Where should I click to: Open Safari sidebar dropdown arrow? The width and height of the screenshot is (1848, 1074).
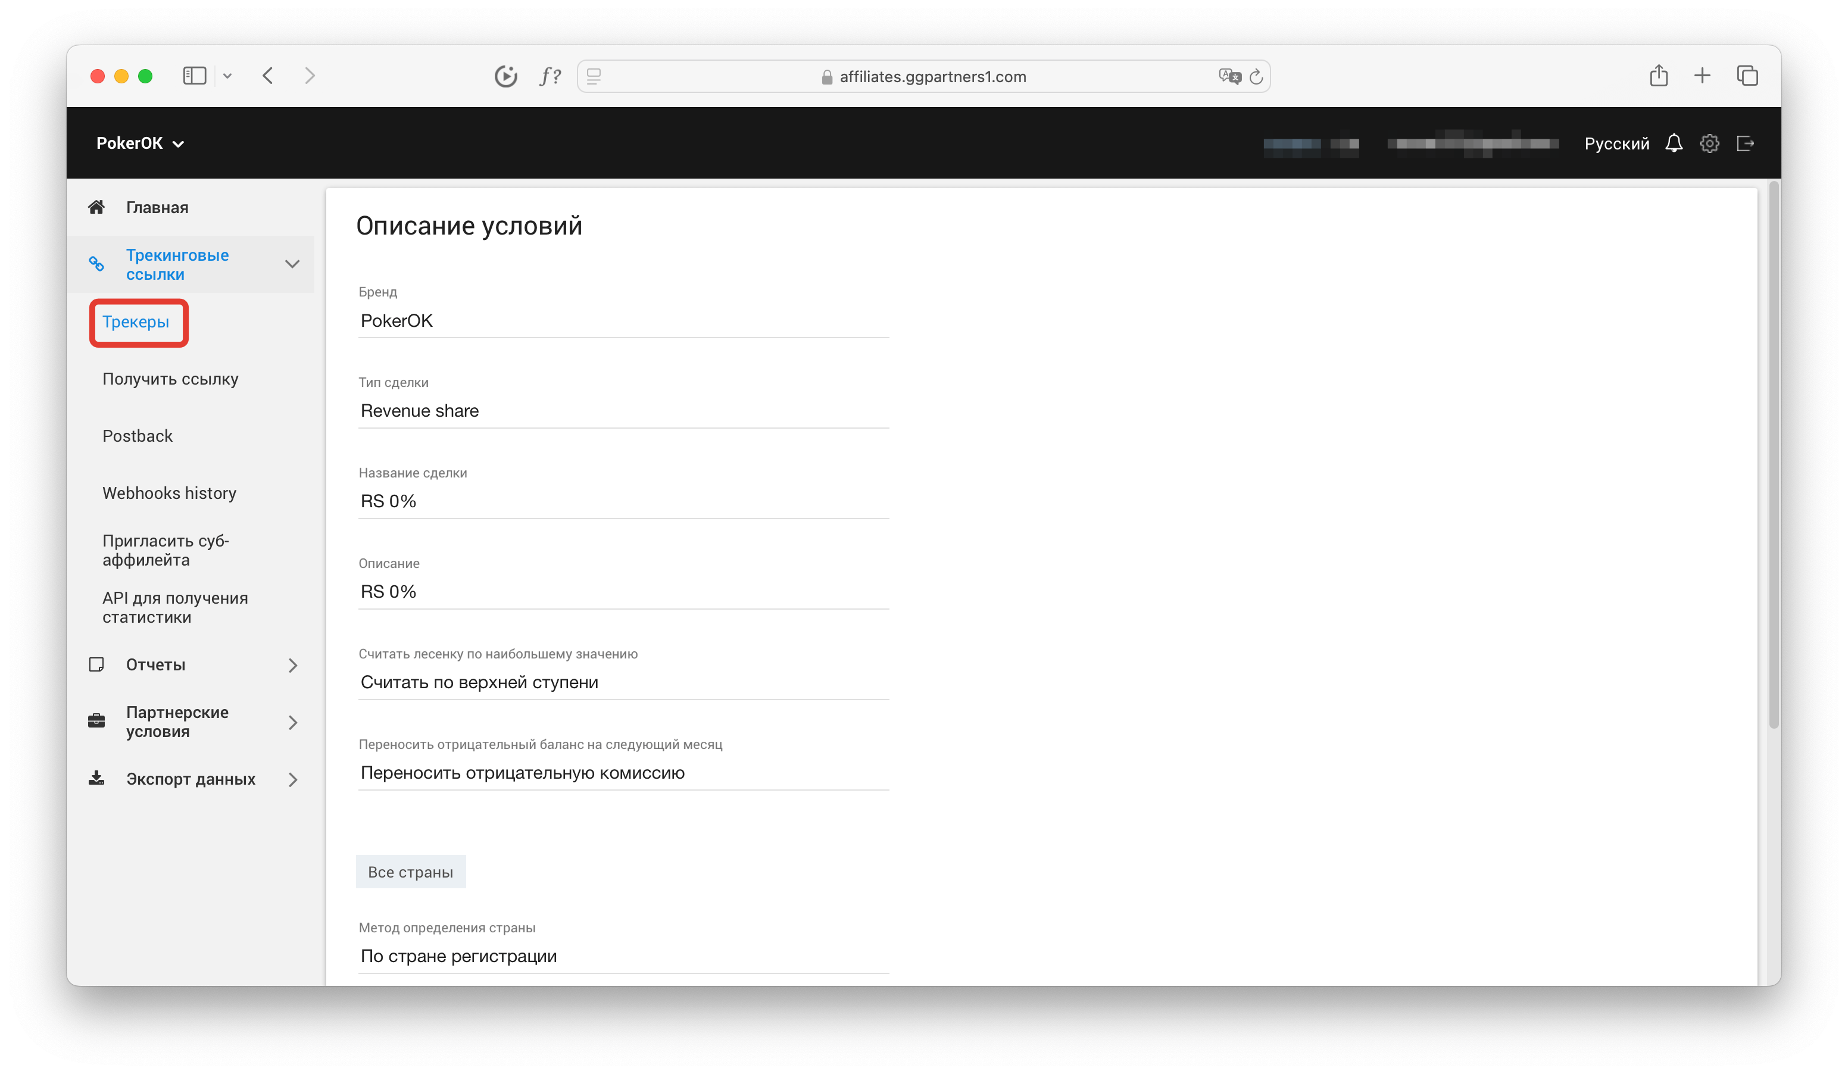click(227, 76)
